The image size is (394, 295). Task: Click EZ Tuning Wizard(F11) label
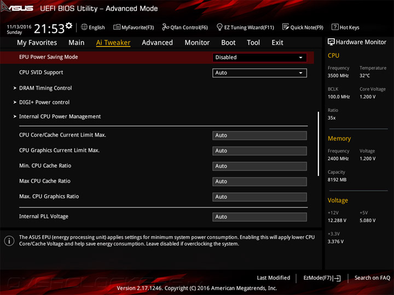pos(249,27)
